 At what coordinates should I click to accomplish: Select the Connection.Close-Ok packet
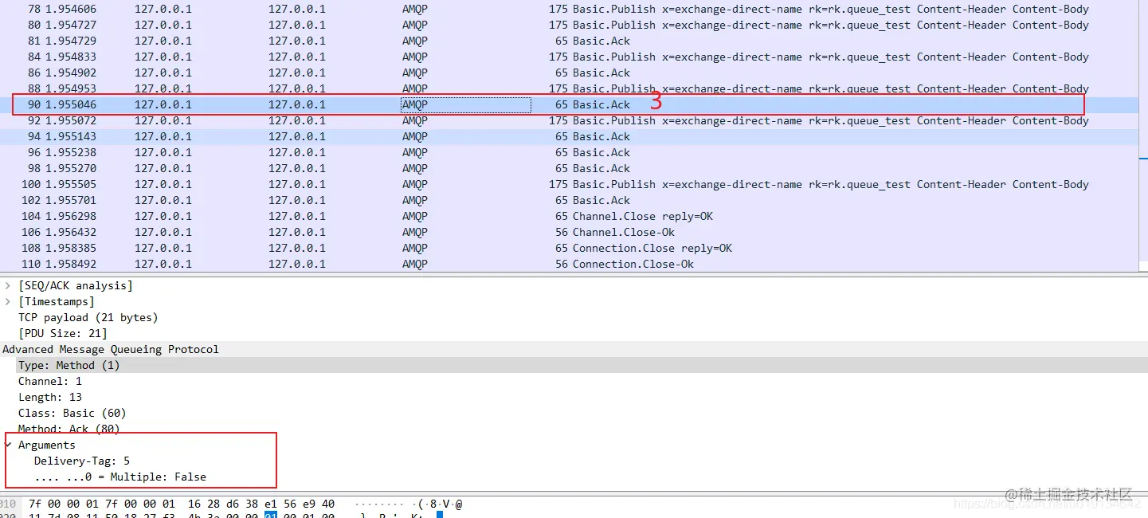coord(569,264)
